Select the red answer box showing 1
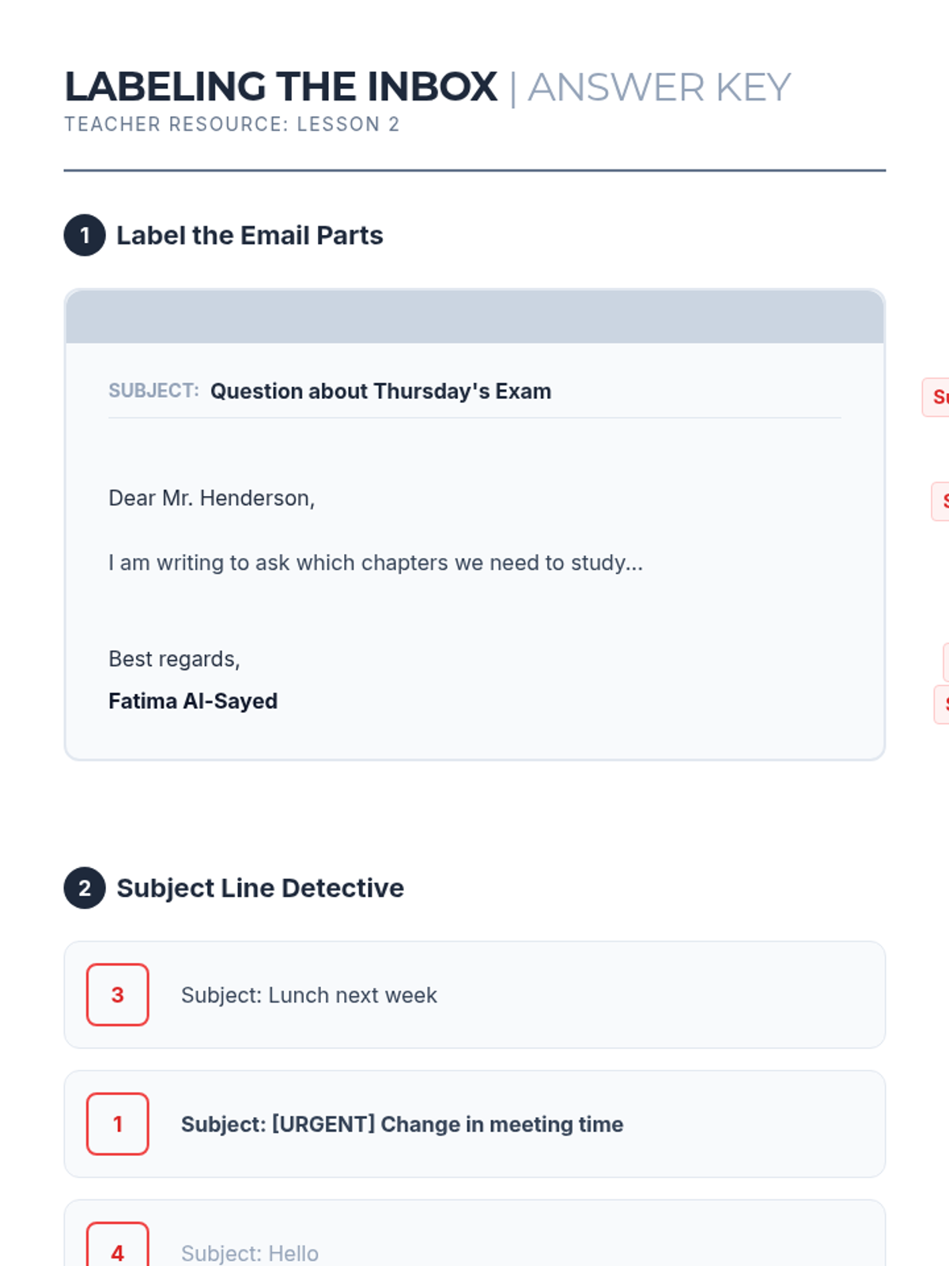The width and height of the screenshot is (949, 1266). [118, 1124]
